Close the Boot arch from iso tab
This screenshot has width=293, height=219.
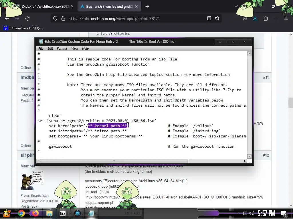(136, 6)
